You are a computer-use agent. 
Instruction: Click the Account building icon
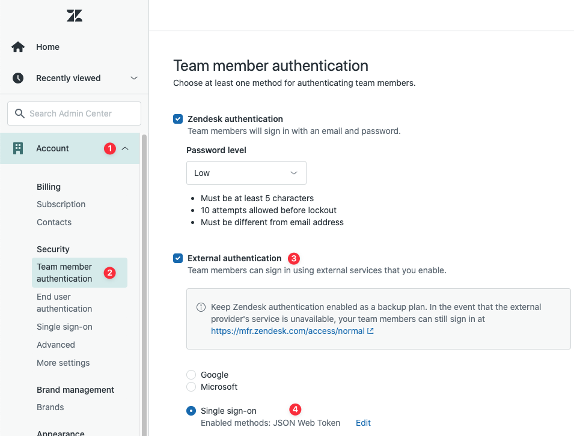pyautogui.click(x=18, y=148)
